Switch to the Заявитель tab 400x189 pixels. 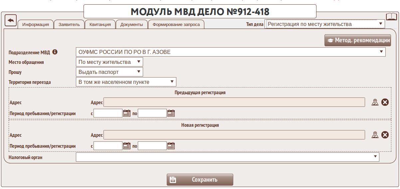pyautogui.click(x=69, y=24)
